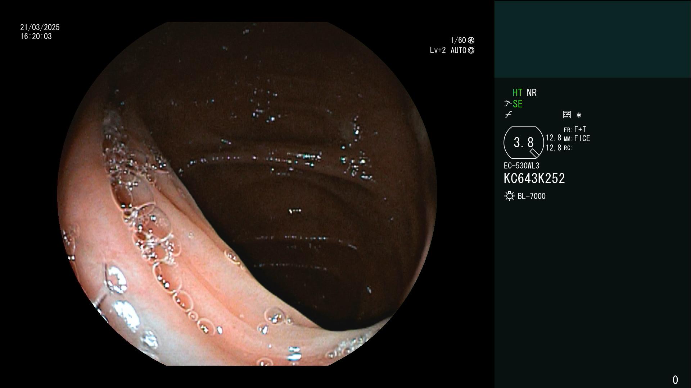This screenshot has height=388, width=691.
Task: Click the asterisk indicator
Action: point(579,115)
